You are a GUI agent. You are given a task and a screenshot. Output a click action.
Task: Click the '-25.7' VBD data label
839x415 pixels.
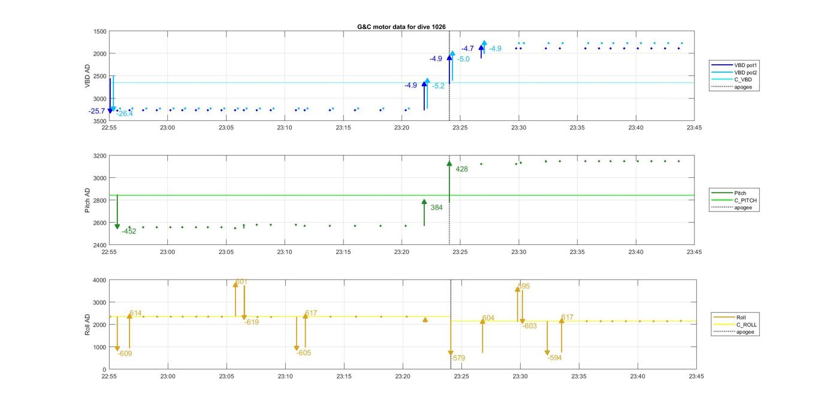coord(96,111)
